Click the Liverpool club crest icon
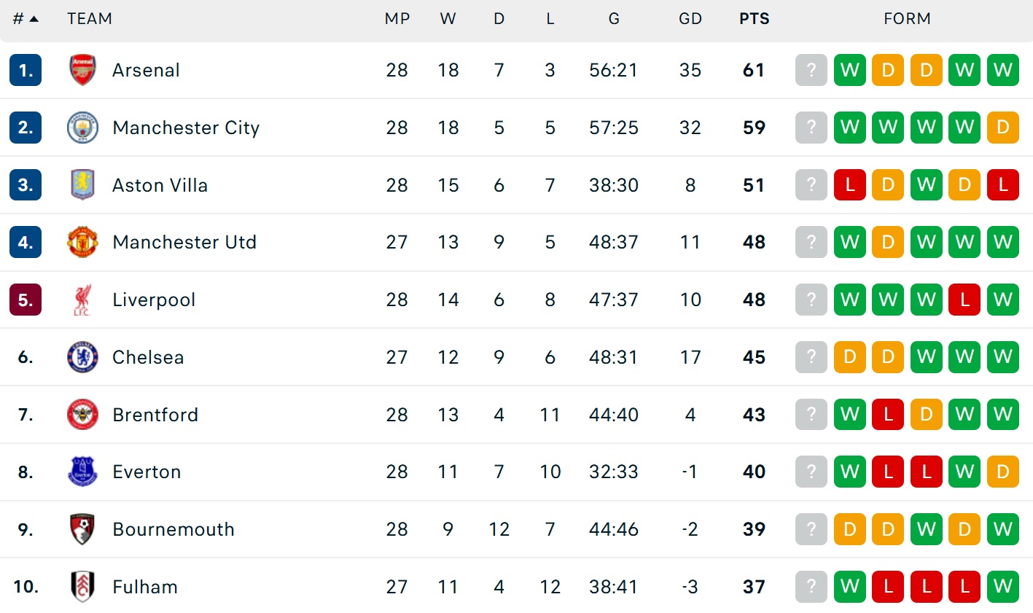The image size is (1033, 613). tap(82, 300)
